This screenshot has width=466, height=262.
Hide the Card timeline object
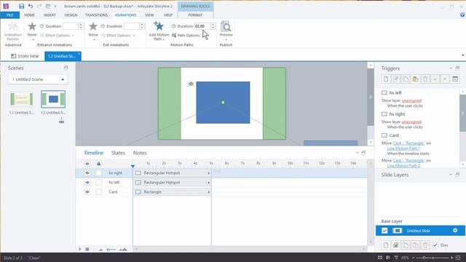pos(87,192)
